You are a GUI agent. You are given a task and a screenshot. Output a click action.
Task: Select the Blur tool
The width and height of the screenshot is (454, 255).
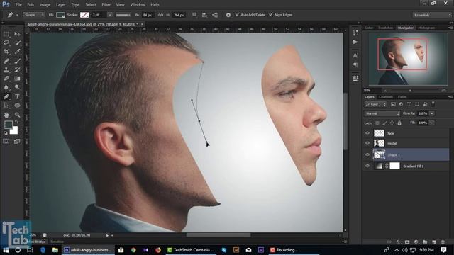pos(6,87)
